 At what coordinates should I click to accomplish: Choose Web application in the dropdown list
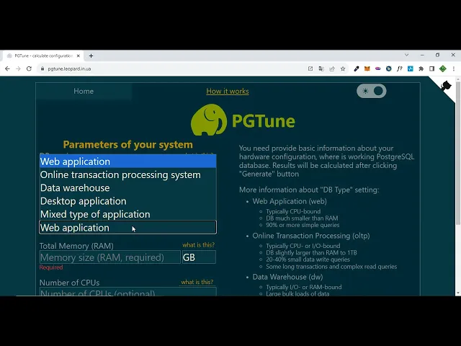pyautogui.click(x=128, y=161)
